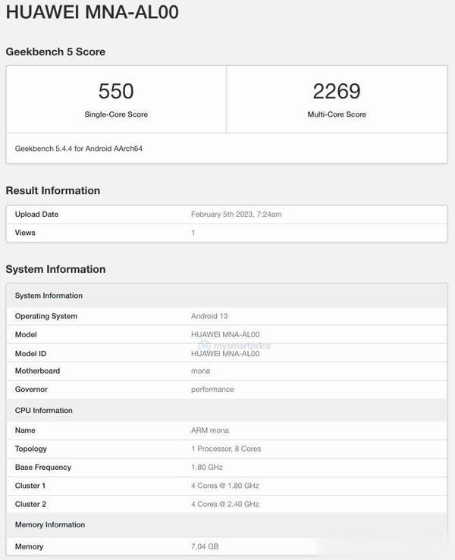
Task: Click the Result Information heading
Action: coord(53,191)
